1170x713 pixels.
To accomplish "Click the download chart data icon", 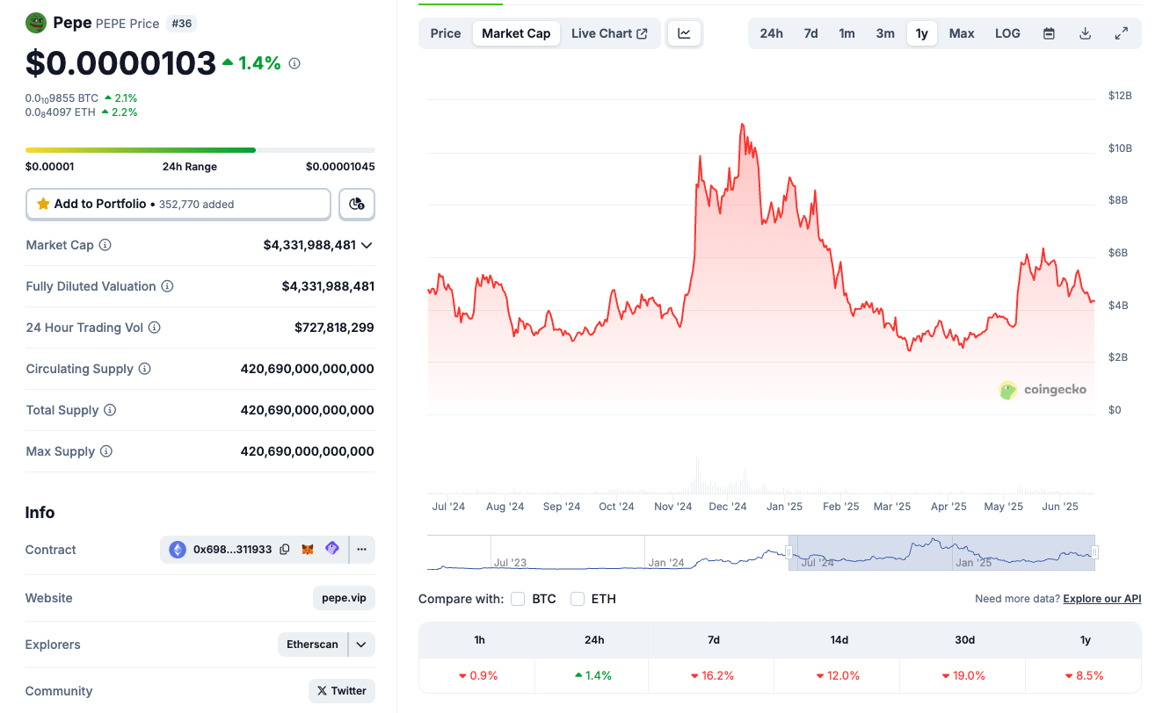I will pos(1085,33).
